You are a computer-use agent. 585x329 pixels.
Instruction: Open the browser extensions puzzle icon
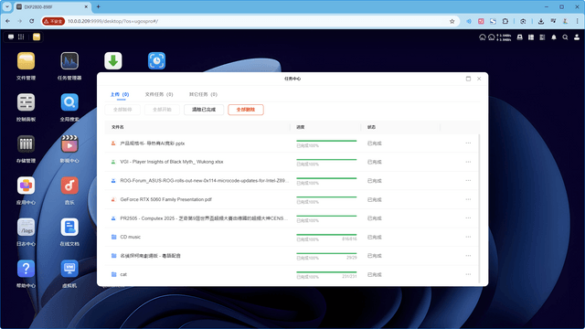(x=505, y=21)
